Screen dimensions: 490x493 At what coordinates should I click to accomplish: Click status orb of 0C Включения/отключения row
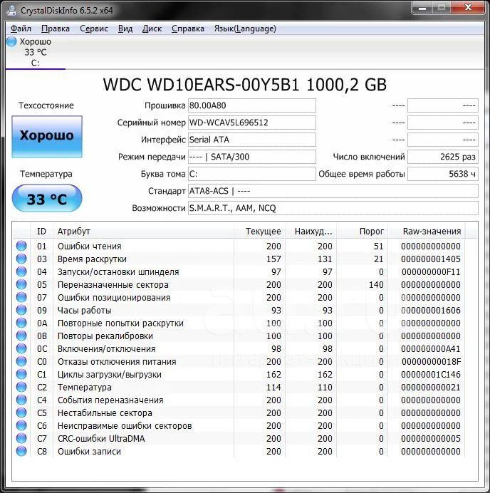pos(21,348)
